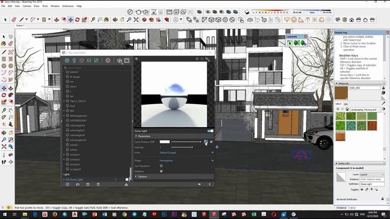Screen dimensions: 390x219
Task: Click the delete asset trash icon
Action: pyautogui.click(x=98, y=184)
